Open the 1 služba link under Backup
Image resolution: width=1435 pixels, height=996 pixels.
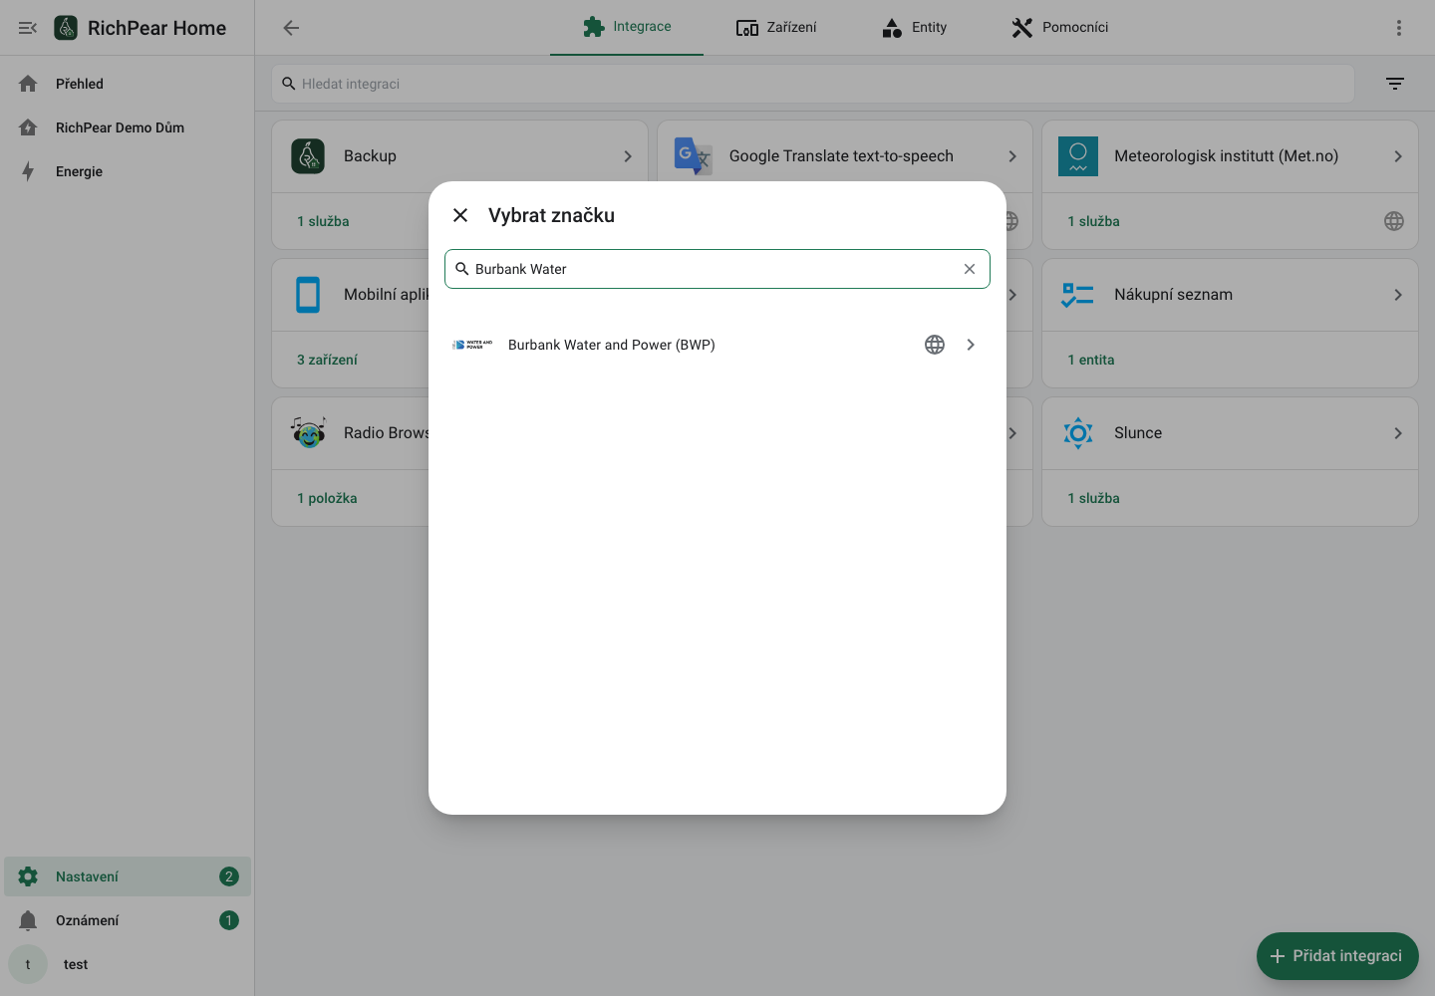click(x=323, y=221)
